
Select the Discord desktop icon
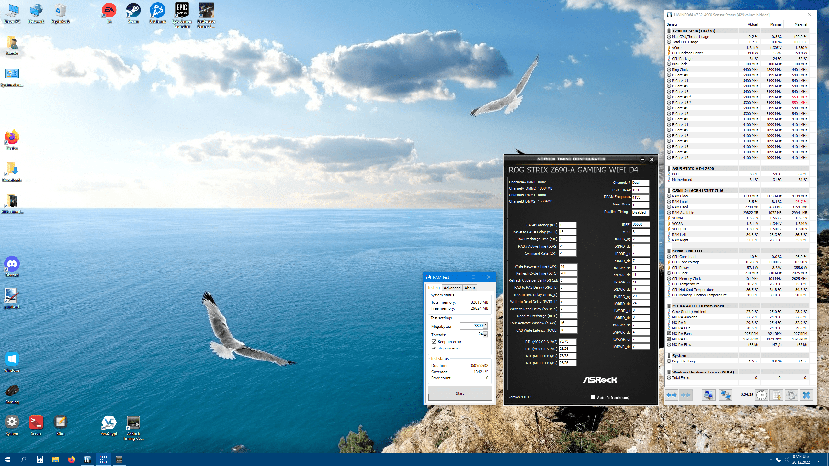pos(12,267)
